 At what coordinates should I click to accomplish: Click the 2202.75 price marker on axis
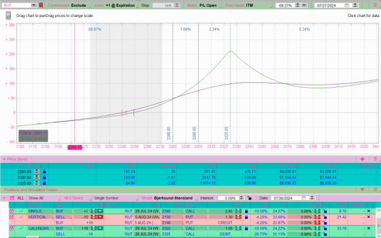tap(74, 147)
